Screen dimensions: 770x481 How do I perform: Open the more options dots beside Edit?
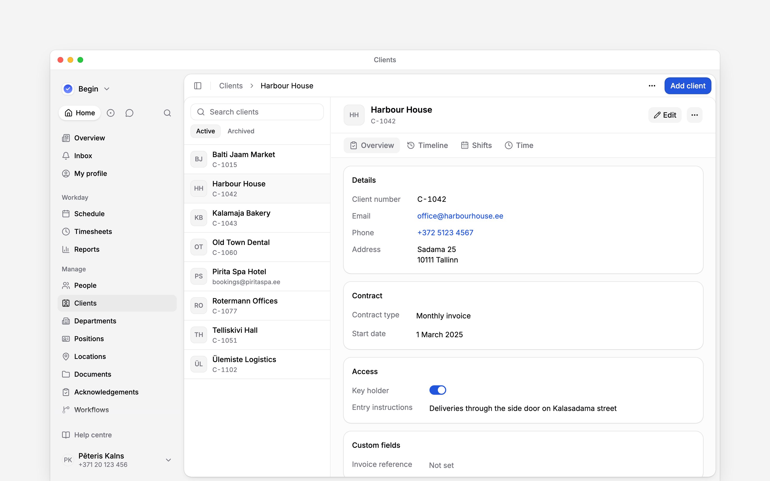pyautogui.click(x=695, y=115)
